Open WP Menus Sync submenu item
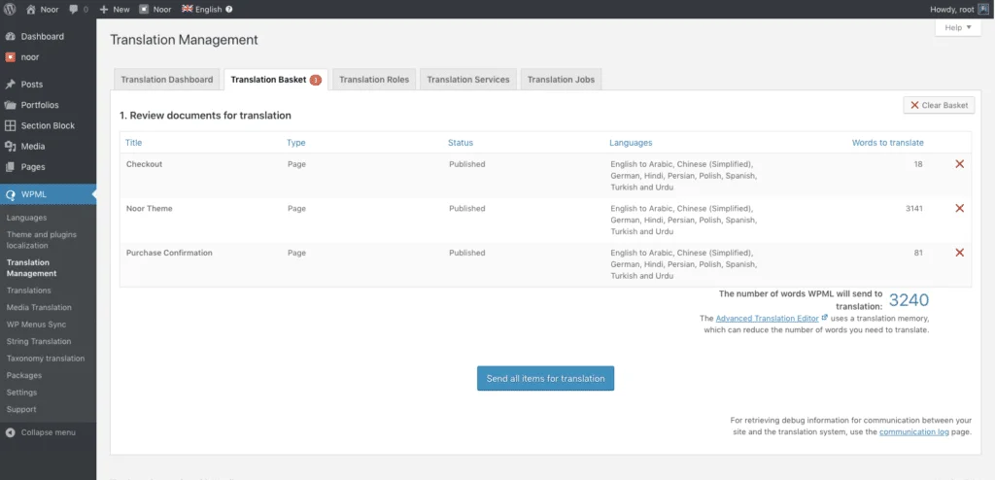 pos(36,325)
